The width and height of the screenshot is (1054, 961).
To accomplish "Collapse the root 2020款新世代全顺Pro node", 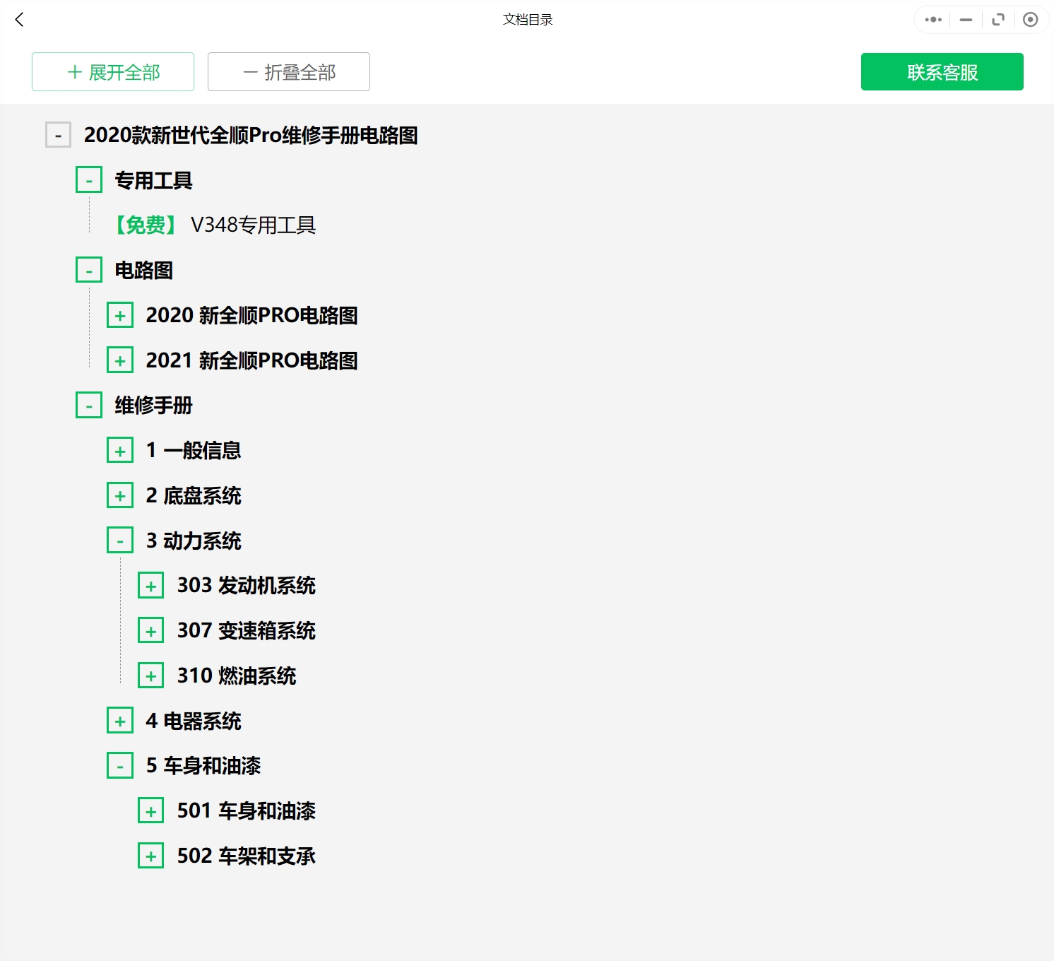I will tap(58, 135).
